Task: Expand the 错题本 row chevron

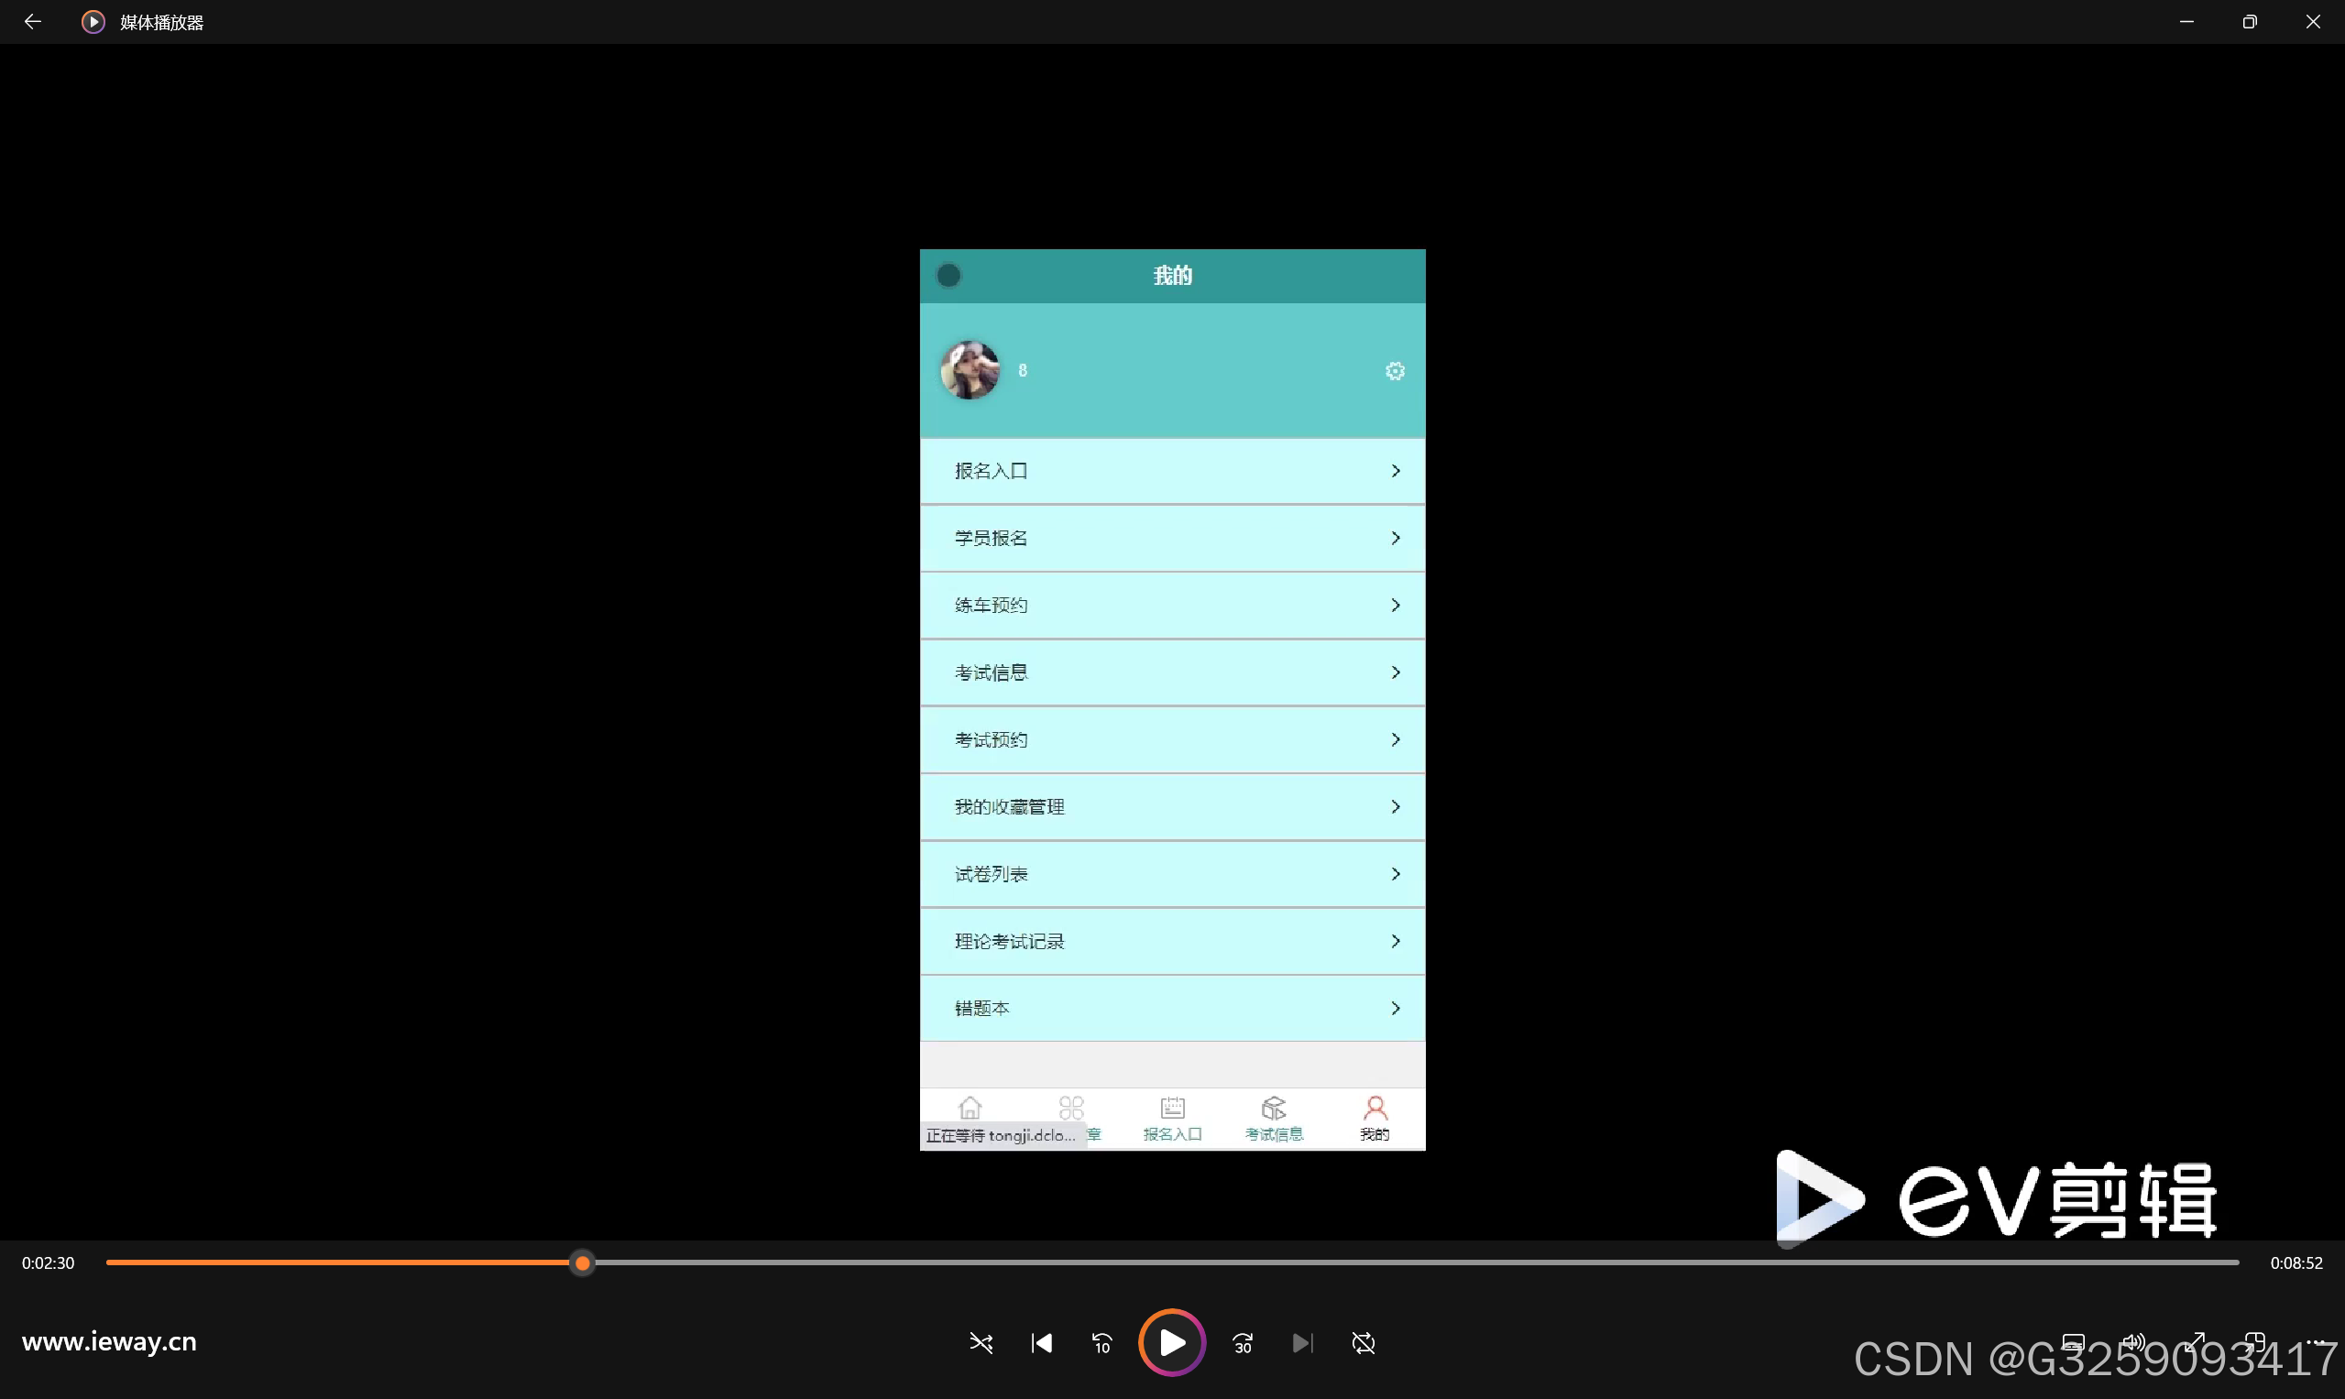Action: [x=1396, y=1008]
